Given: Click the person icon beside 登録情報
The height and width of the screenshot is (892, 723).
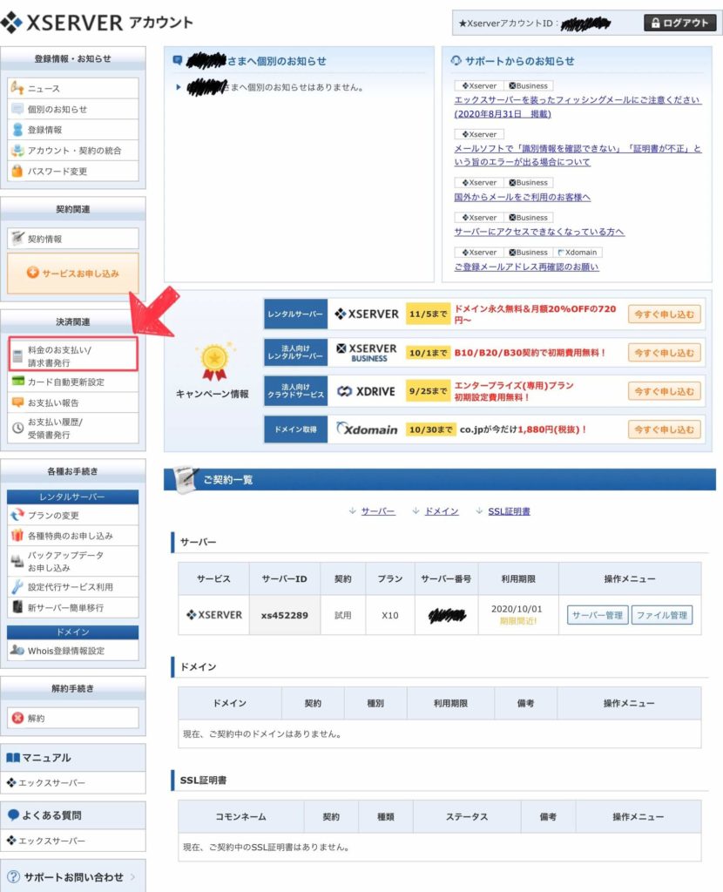Looking at the screenshot, I should [17, 130].
